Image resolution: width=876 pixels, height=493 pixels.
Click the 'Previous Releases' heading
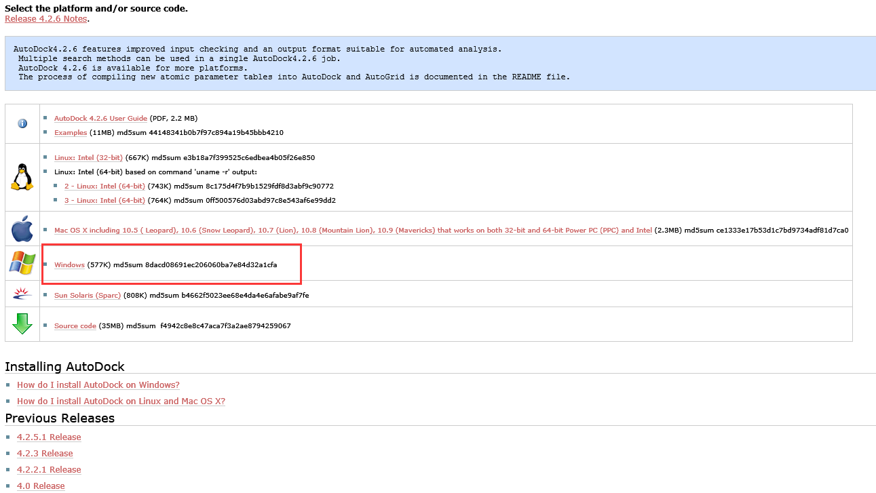click(x=60, y=418)
